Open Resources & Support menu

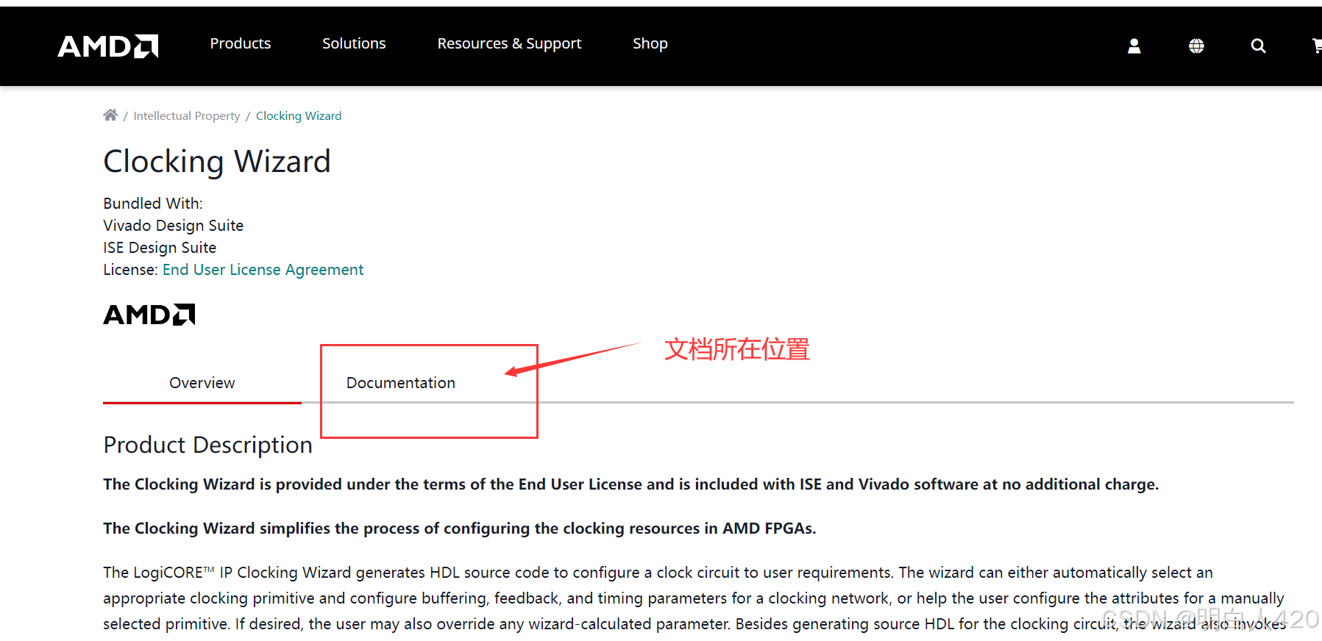click(509, 43)
